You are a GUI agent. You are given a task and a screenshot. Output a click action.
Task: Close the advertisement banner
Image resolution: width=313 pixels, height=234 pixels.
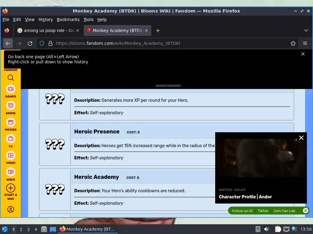(303, 54)
